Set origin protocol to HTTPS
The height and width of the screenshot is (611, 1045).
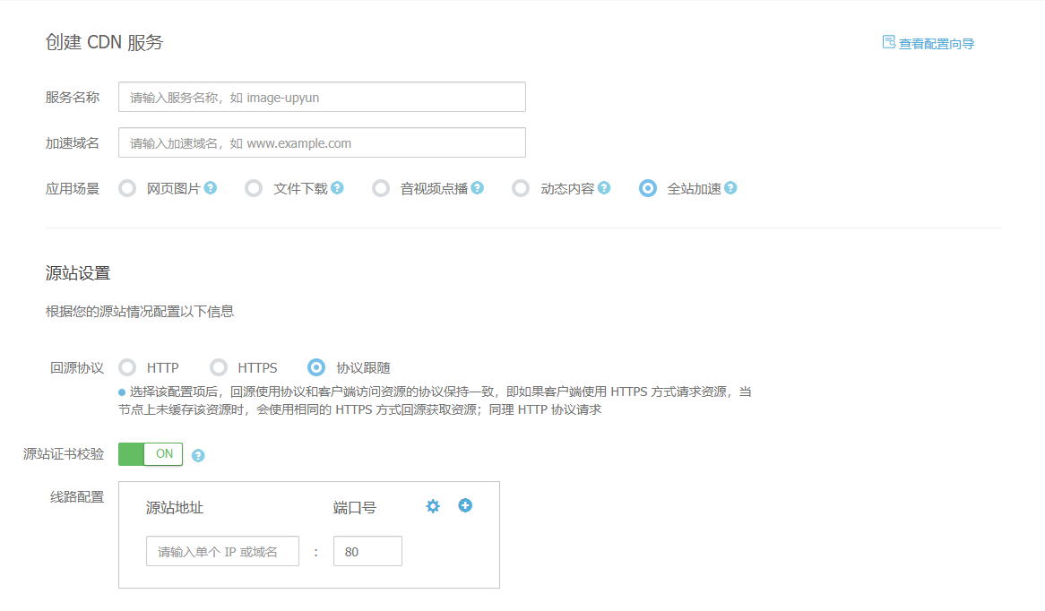[219, 367]
